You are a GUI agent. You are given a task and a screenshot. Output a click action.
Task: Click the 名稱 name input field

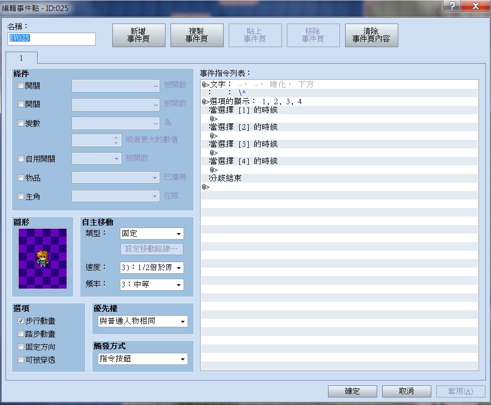click(x=52, y=39)
